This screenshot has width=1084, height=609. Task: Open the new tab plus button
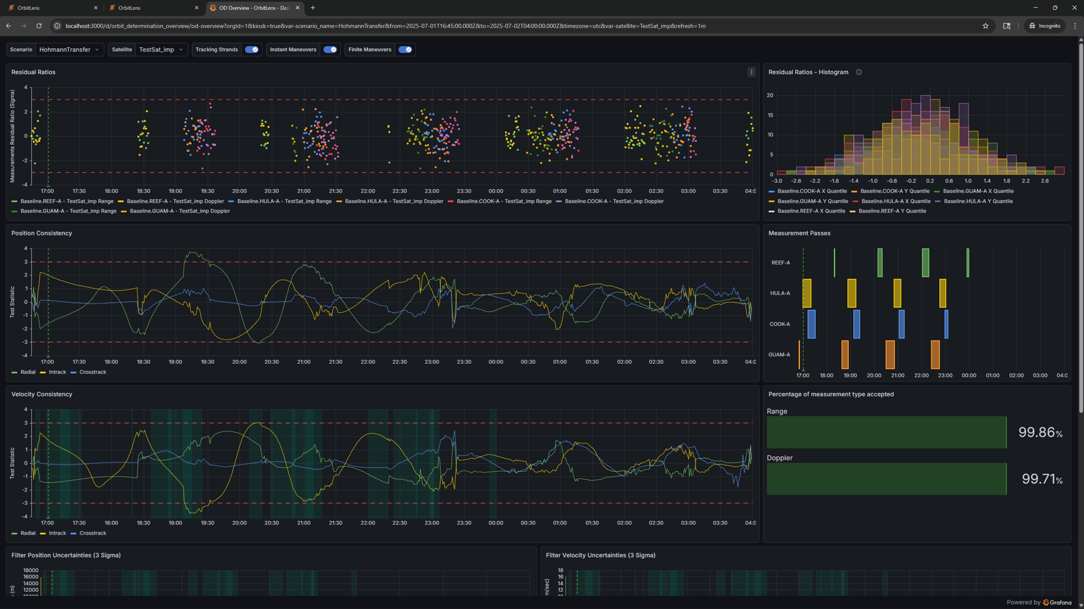coord(313,8)
